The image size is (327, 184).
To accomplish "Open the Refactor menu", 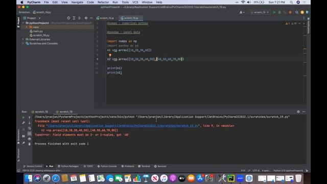I will click(x=103, y=2).
